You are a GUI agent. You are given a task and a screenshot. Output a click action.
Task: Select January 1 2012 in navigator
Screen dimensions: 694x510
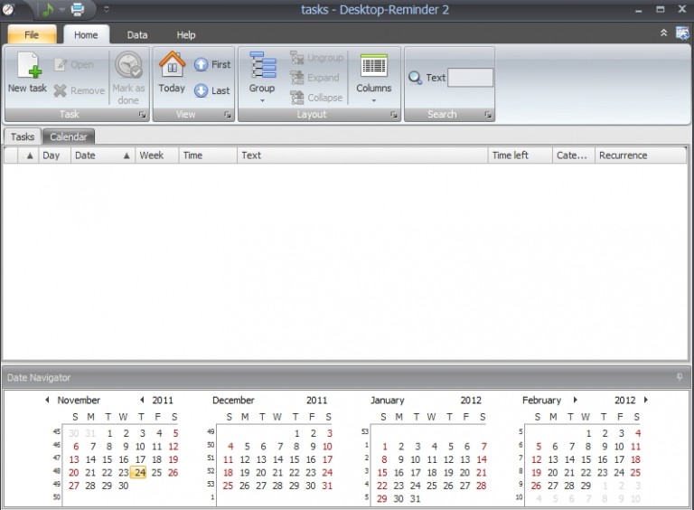pyautogui.click(x=385, y=447)
